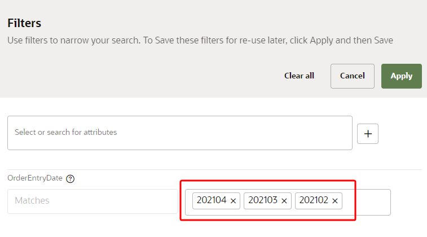This screenshot has height=237, width=427.
Task: Click the gray header area left of Clear all
Action: pos(141,76)
